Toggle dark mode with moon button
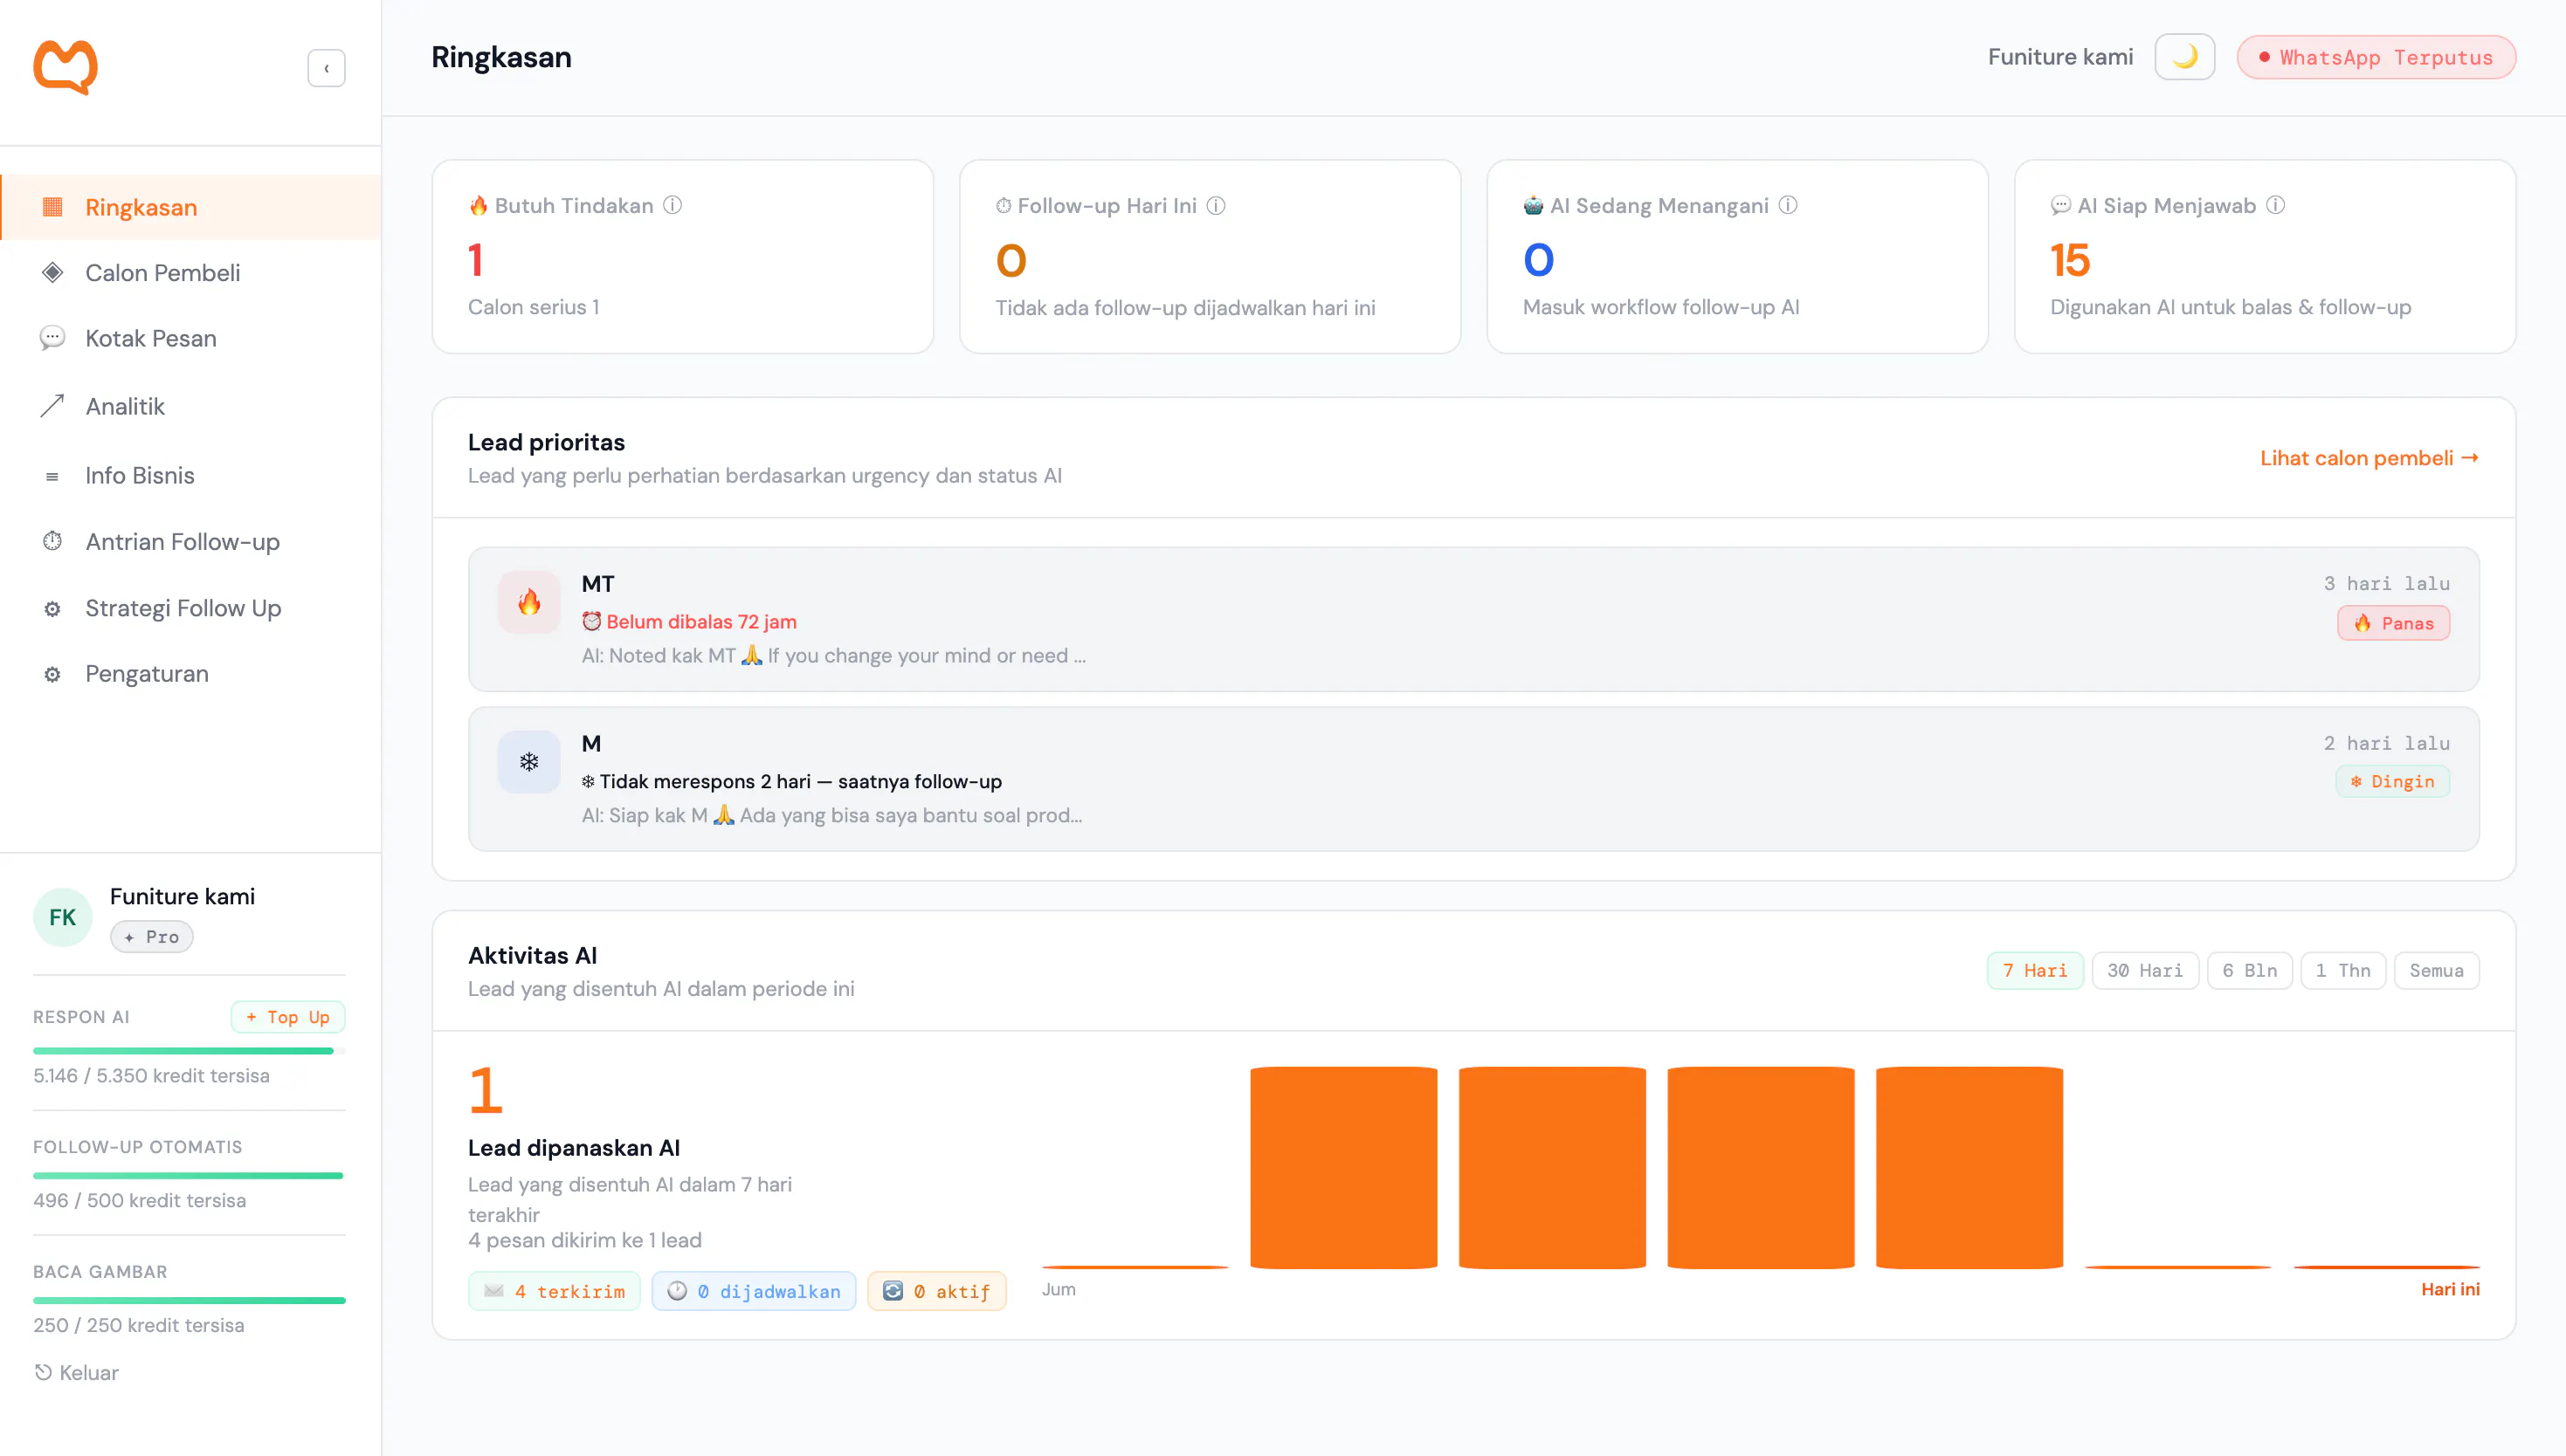This screenshot has height=1456, width=2566. click(x=2183, y=57)
